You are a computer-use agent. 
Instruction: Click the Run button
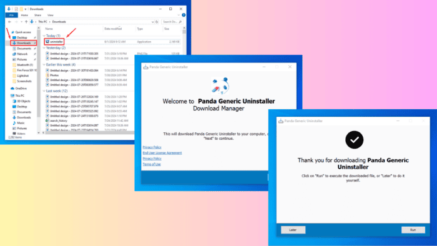[413, 230]
